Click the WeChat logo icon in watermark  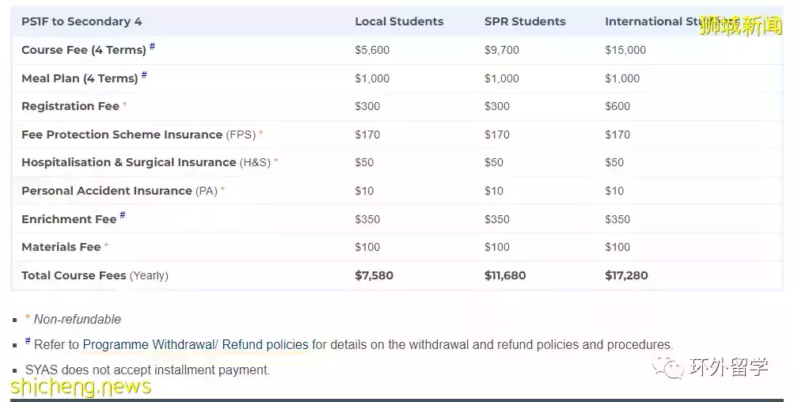[x=672, y=367]
